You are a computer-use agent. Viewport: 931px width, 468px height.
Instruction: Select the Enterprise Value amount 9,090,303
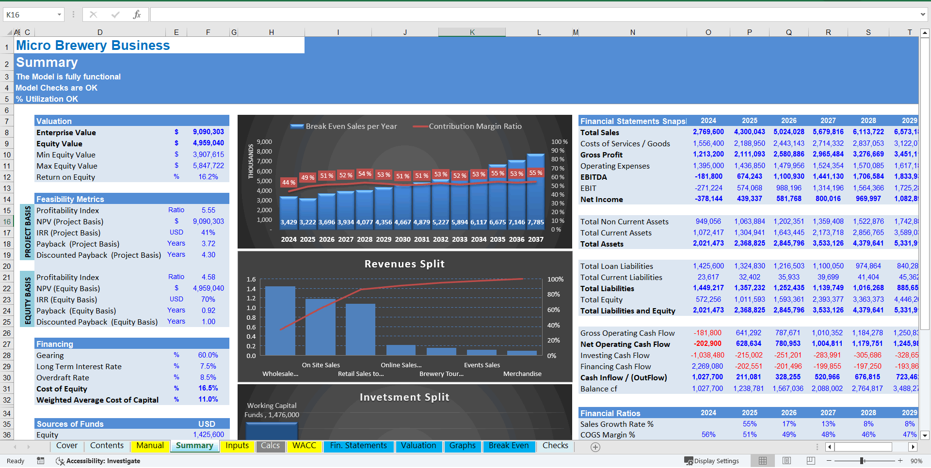click(x=209, y=132)
